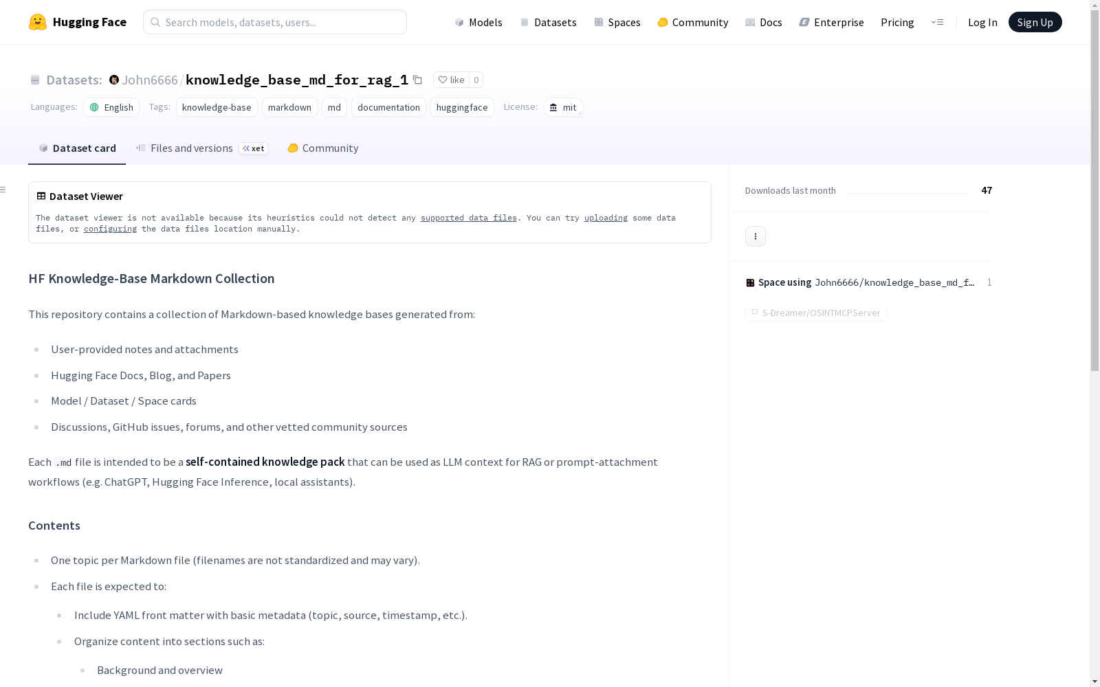Copy dataset name with copy icon
Image resolution: width=1100 pixels, height=687 pixels.
point(417,80)
